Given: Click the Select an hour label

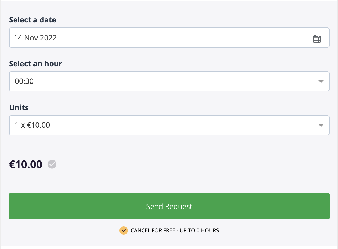Looking at the screenshot, I should point(35,63).
